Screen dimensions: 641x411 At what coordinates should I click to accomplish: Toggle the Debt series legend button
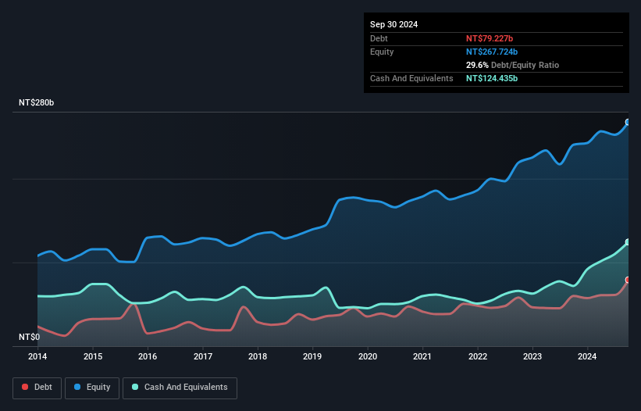[37, 388]
